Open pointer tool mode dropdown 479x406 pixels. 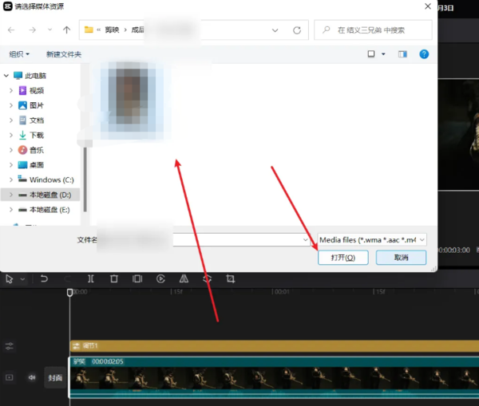point(22,279)
